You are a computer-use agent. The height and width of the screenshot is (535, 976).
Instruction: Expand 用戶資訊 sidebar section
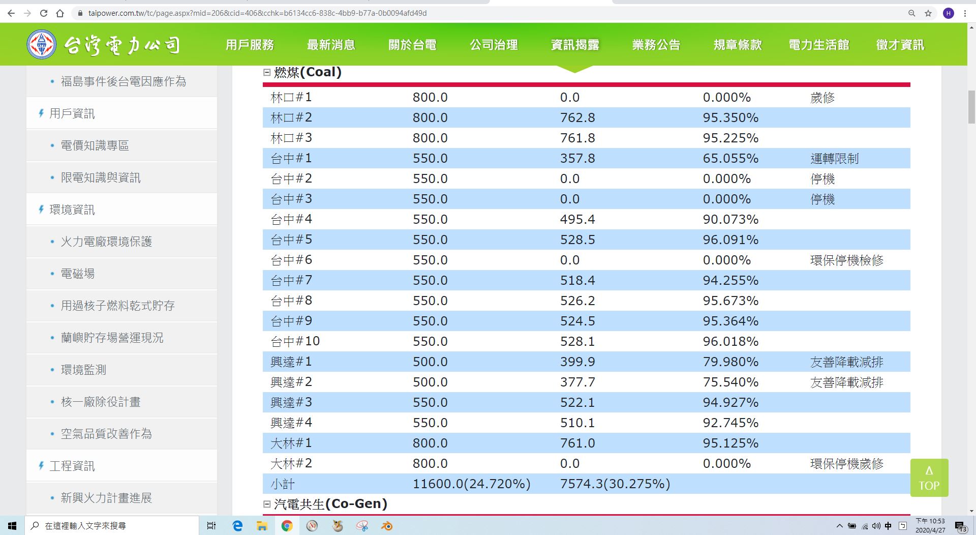[72, 113]
